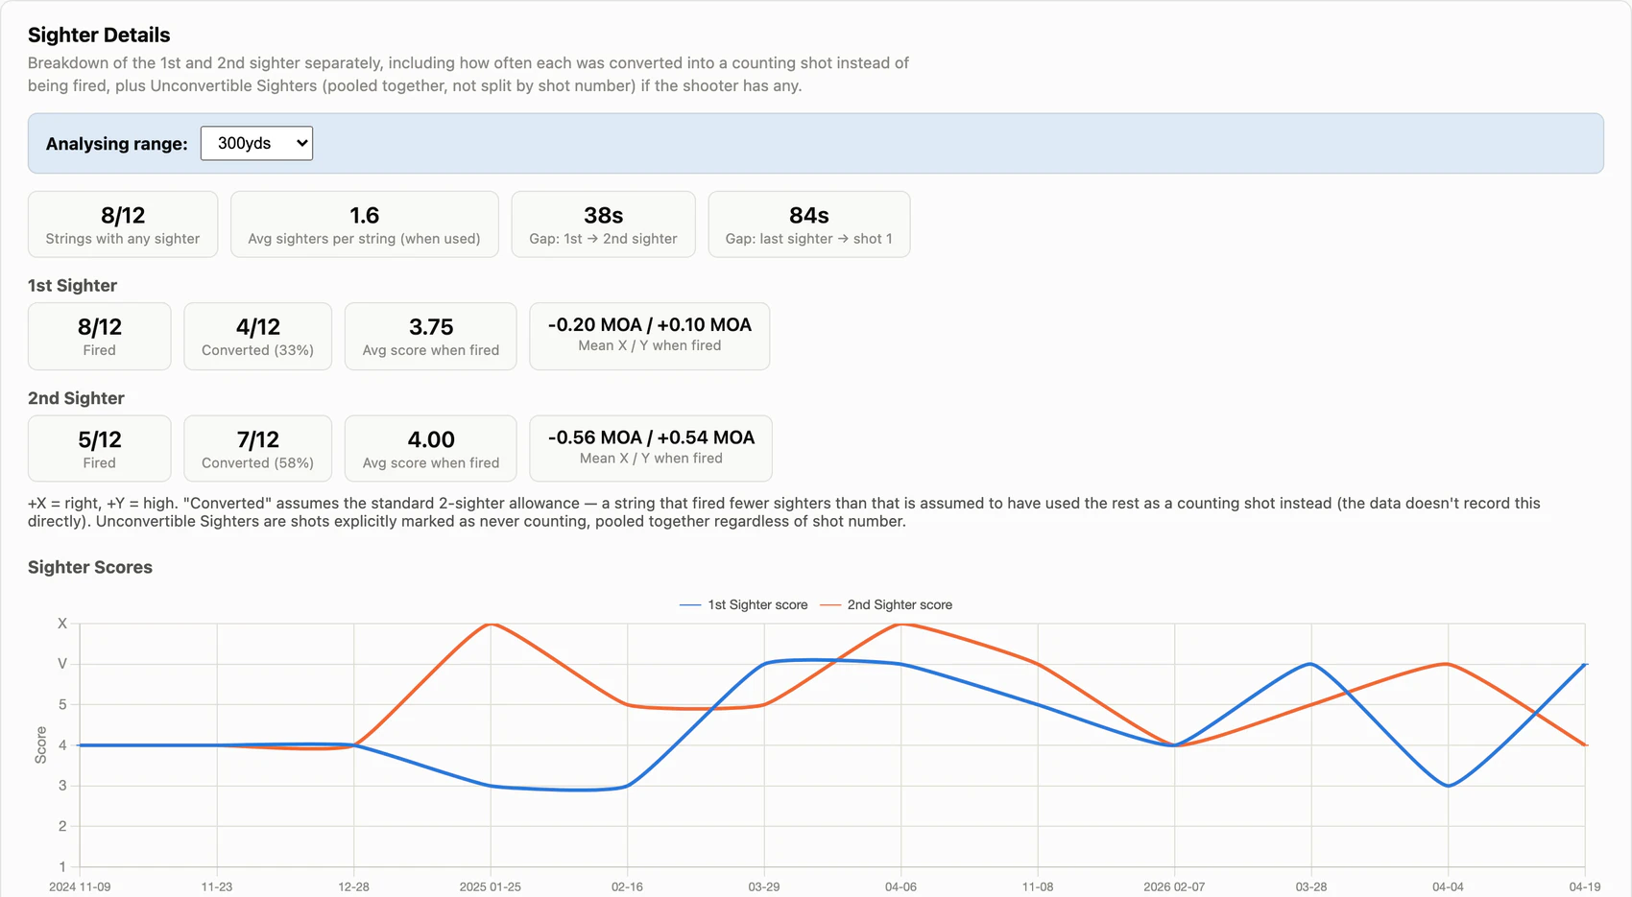Click the blue line dip at 04-04
Screen dimensions: 1632x897
pos(1448,786)
